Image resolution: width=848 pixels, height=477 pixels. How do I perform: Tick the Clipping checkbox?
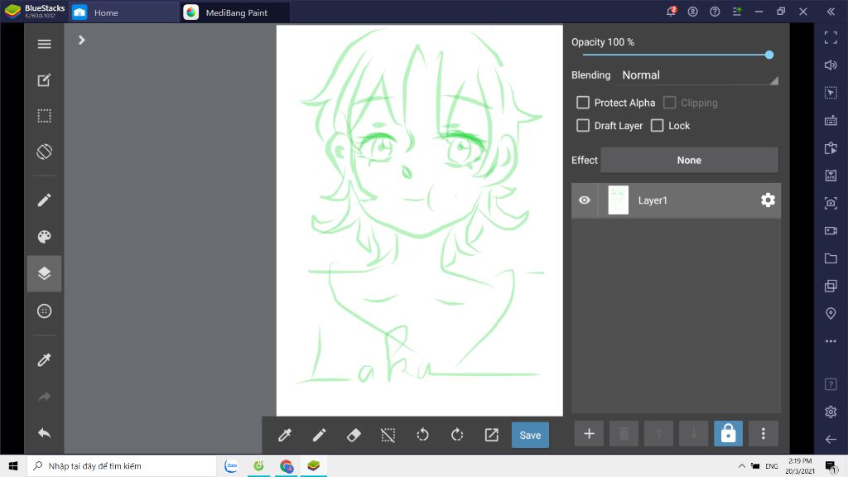[x=669, y=102]
